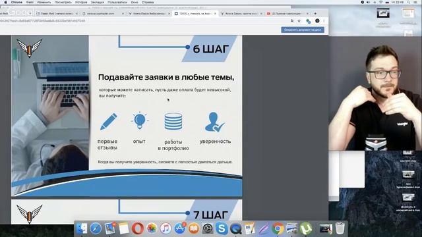Switch to the Книга Дверь tab
The height and width of the screenshot is (237, 422).
coord(241,13)
